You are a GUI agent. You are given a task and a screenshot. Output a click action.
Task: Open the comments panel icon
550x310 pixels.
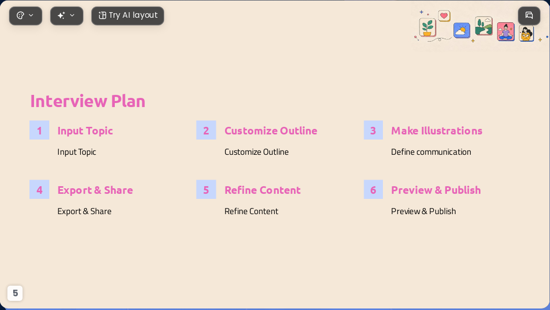[529, 15]
